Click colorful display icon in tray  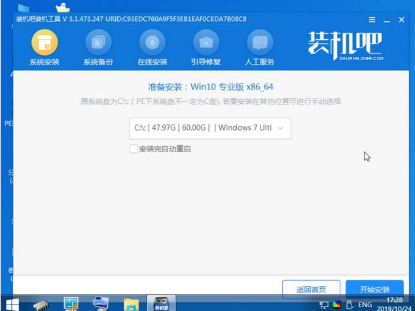coord(336,304)
